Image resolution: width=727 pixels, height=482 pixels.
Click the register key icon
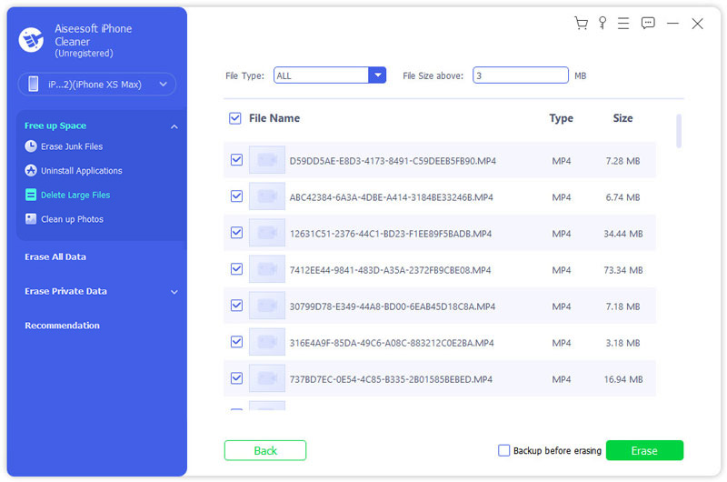603,23
